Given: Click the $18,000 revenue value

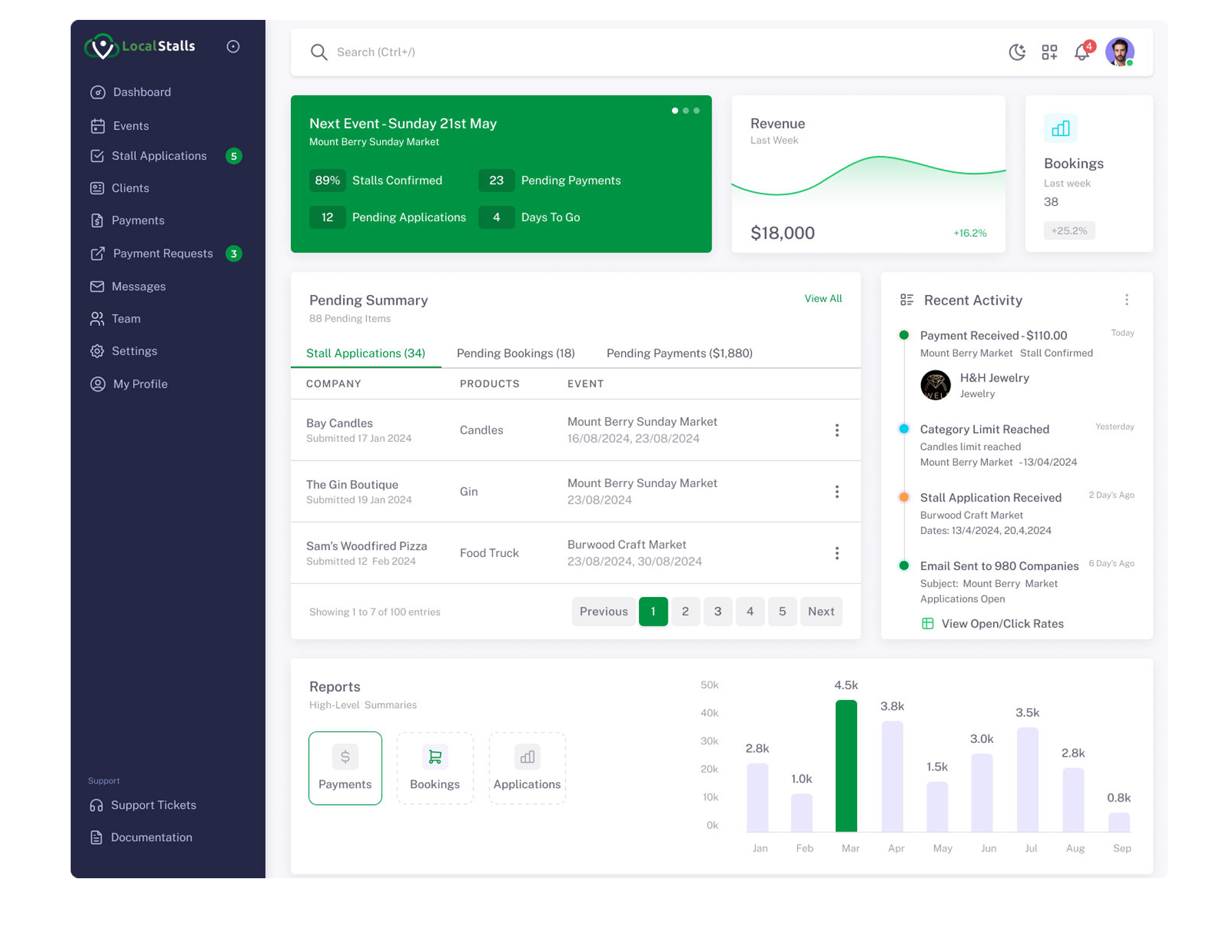Looking at the screenshot, I should click(x=783, y=233).
